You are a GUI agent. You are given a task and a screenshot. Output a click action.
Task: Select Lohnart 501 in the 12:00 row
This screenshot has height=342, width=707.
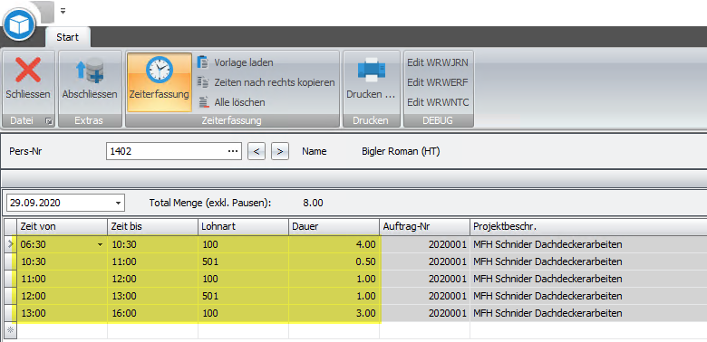[x=244, y=296]
